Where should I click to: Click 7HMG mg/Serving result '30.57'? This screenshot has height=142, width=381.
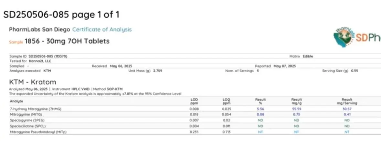pos(347,109)
